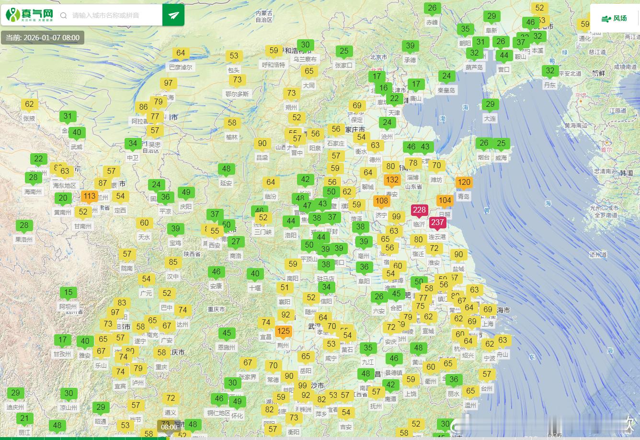Image resolution: width=640 pixels, height=440 pixels.
Task: Open the 17 marker at 甘孜州
Action: (x=62, y=340)
